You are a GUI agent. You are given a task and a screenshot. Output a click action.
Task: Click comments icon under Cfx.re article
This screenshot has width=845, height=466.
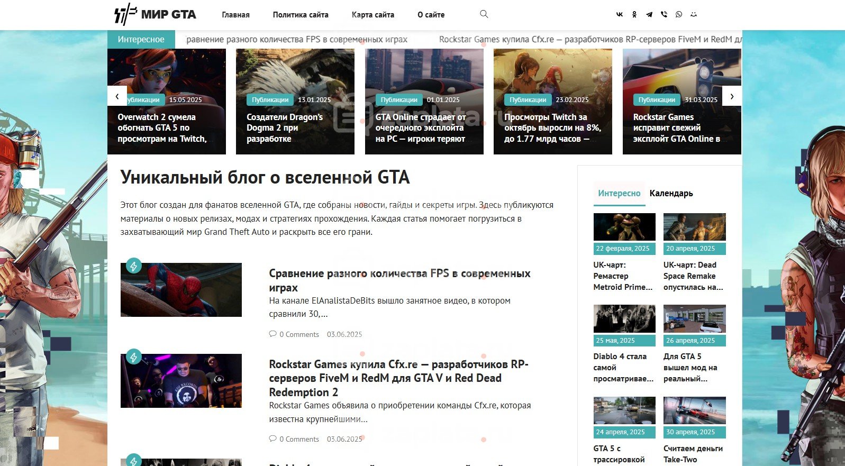[x=272, y=438]
